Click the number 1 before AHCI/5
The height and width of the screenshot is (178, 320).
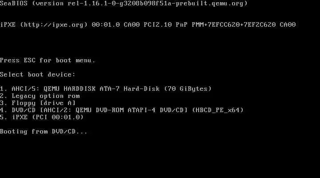[x=2, y=89]
